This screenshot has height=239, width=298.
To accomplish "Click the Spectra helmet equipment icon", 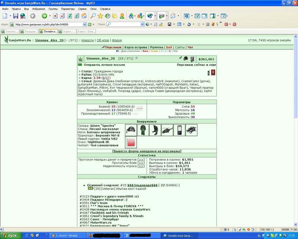I will point(131,130).
